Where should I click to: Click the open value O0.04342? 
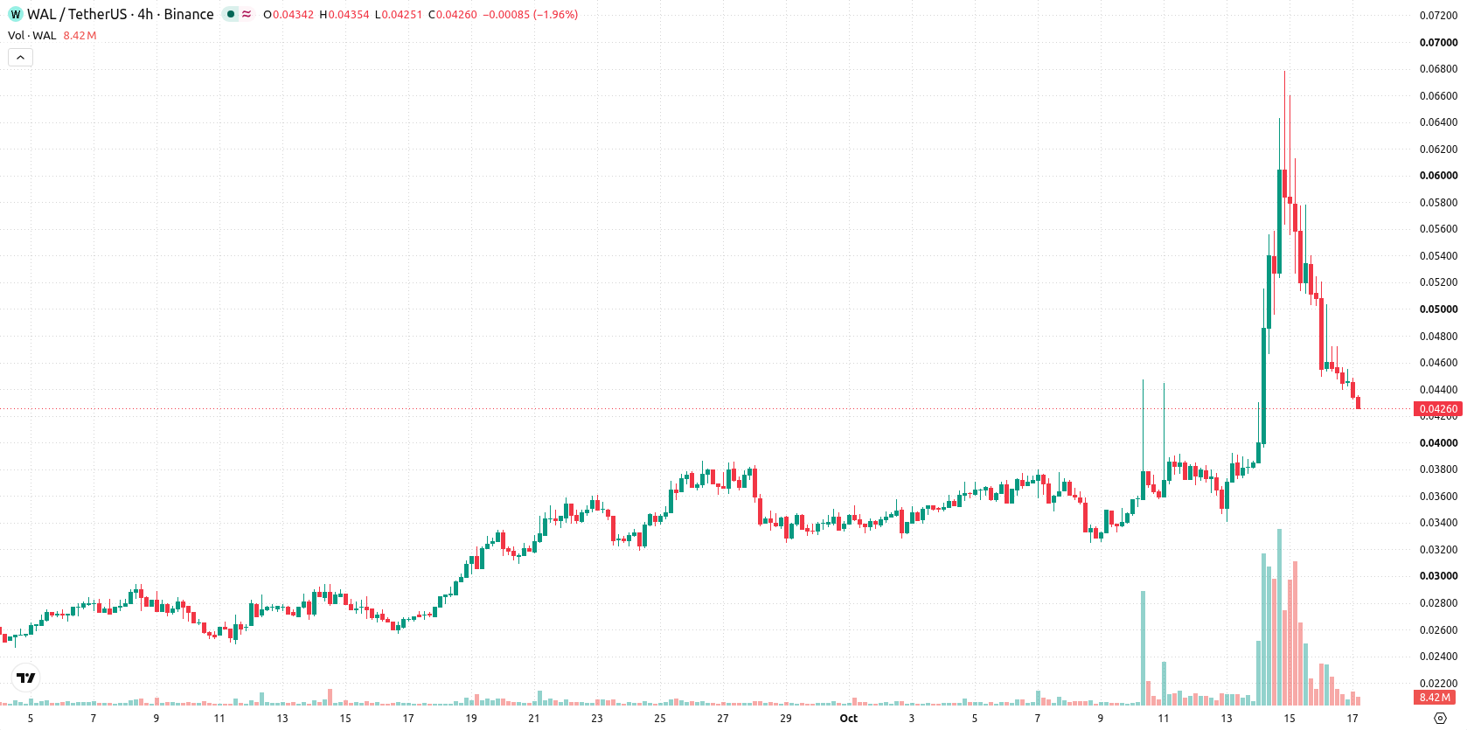[x=289, y=15]
